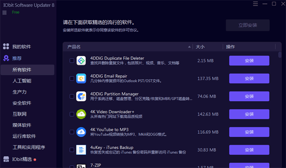Select 人工智能 category
The height and width of the screenshot is (168, 286).
tap(22, 81)
